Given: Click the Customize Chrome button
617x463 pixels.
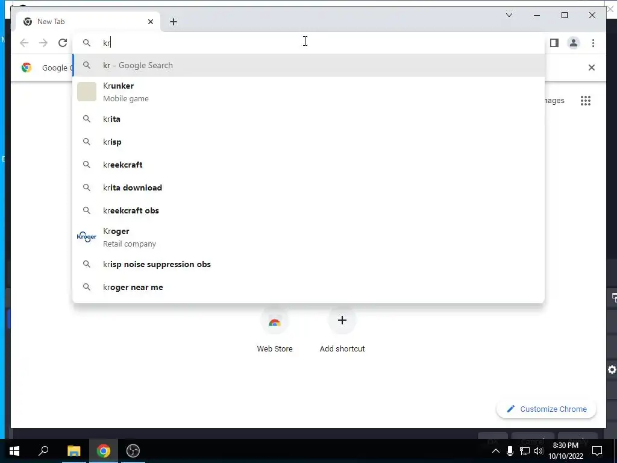Looking at the screenshot, I should pyautogui.click(x=547, y=409).
